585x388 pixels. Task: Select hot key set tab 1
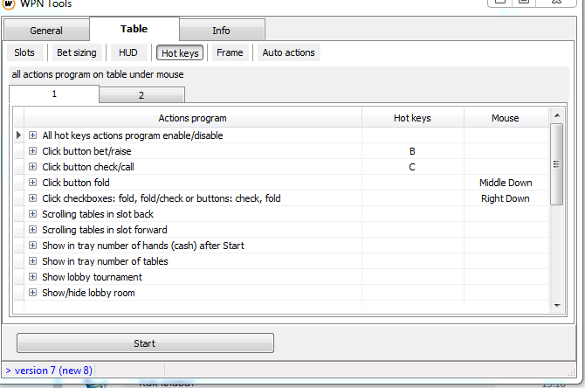point(54,94)
